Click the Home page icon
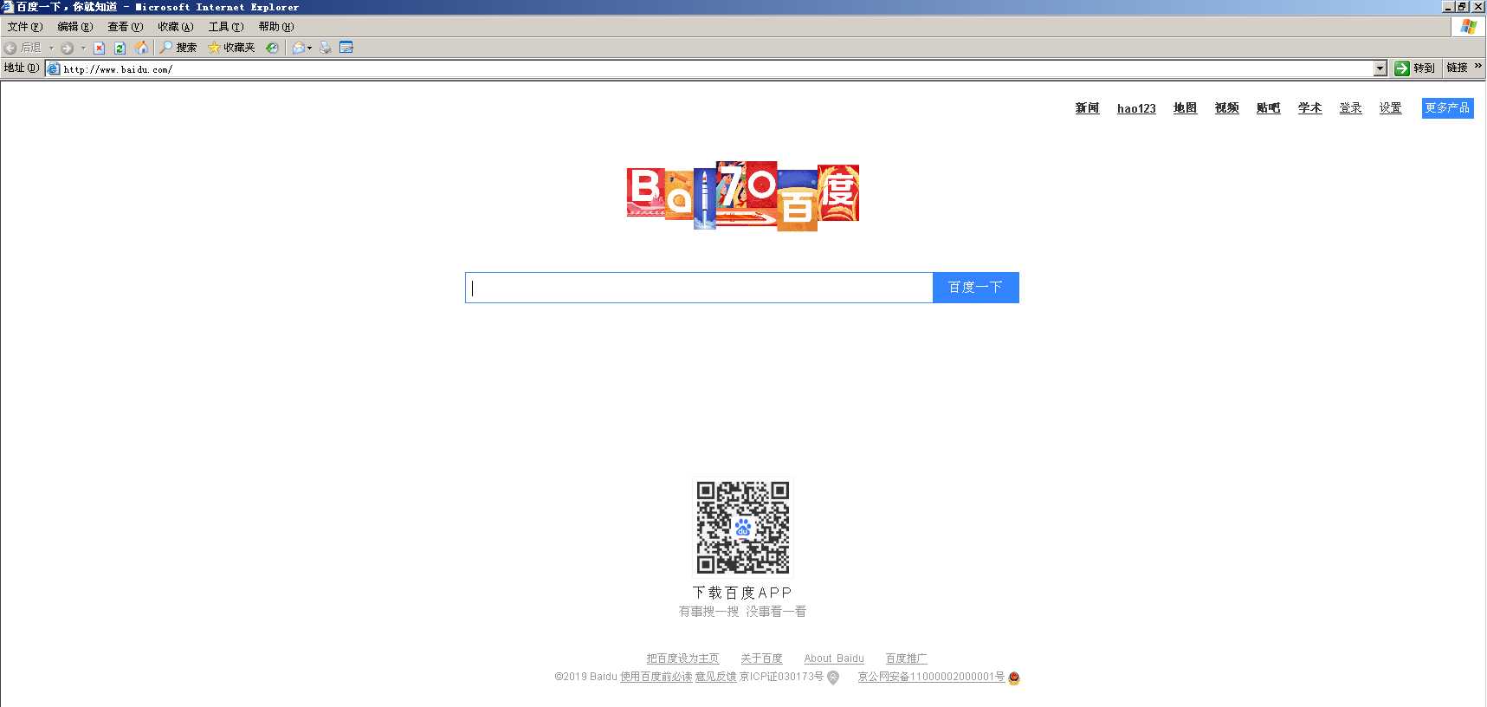1487x707 pixels. coord(141,48)
